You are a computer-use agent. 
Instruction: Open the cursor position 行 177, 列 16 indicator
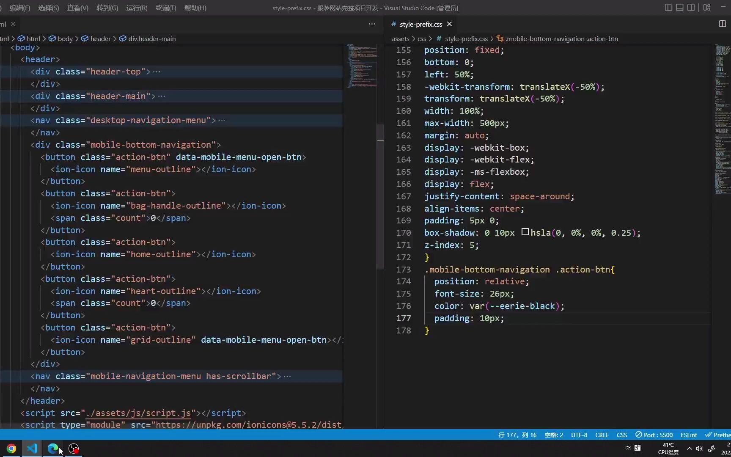(x=517, y=435)
